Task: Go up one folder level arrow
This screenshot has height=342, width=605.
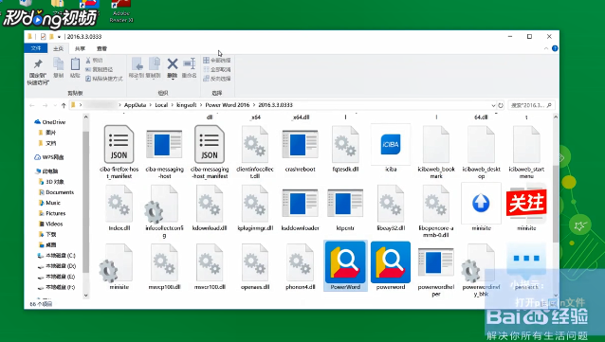Action: pos(64,105)
